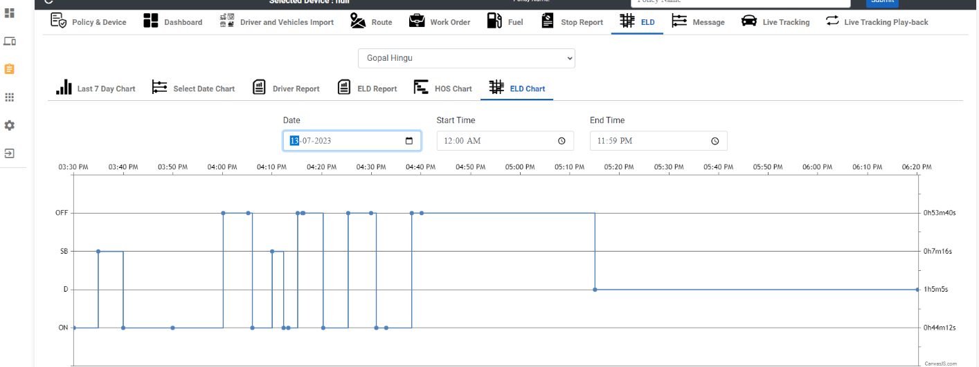
Task: Click the ON axis label
Action: pyautogui.click(x=63, y=328)
